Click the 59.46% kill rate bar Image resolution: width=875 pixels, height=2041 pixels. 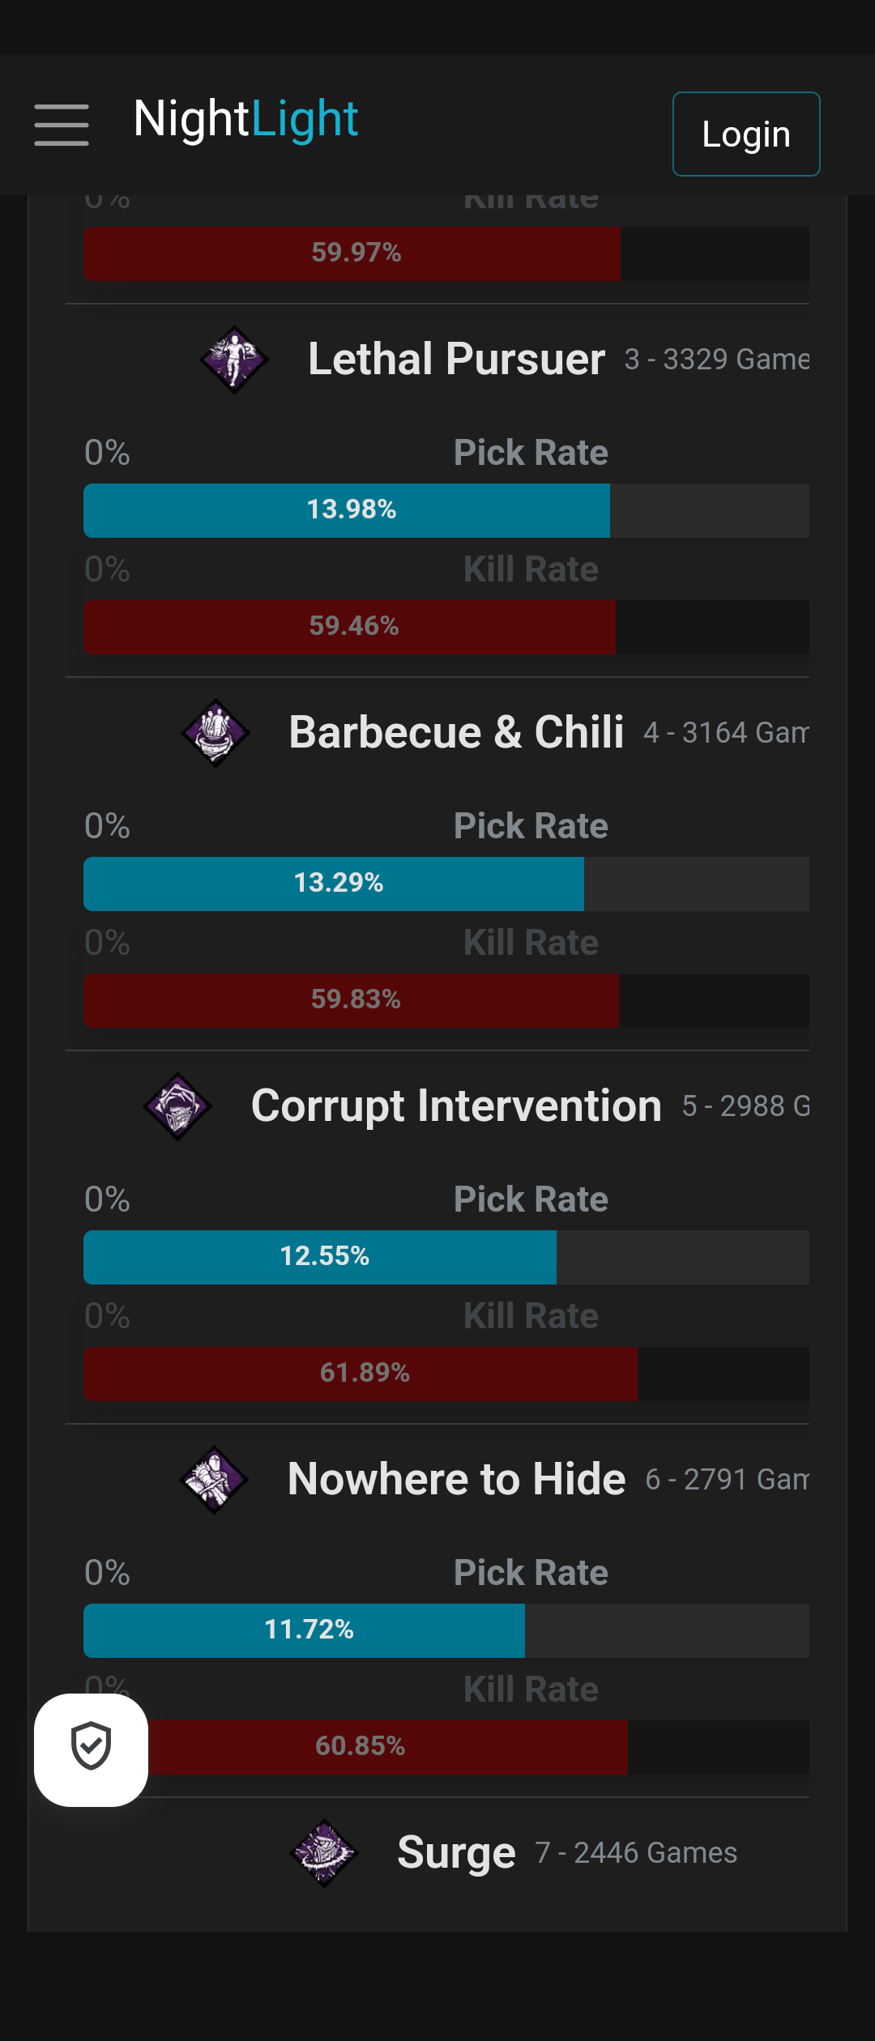pyautogui.click(x=446, y=627)
